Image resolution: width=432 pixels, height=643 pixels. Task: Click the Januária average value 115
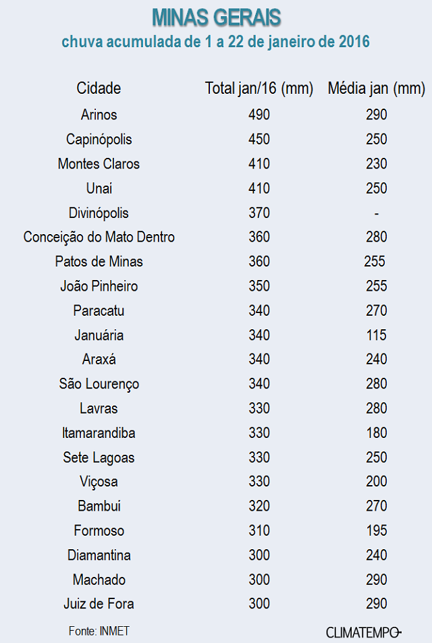click(x=376, y=335)
